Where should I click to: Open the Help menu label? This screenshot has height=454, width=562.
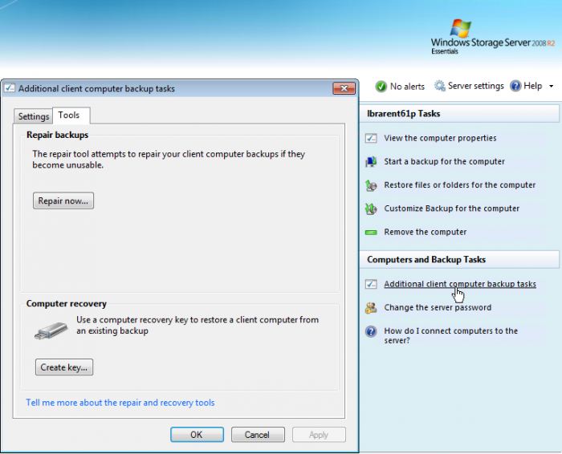click(532, 86)
